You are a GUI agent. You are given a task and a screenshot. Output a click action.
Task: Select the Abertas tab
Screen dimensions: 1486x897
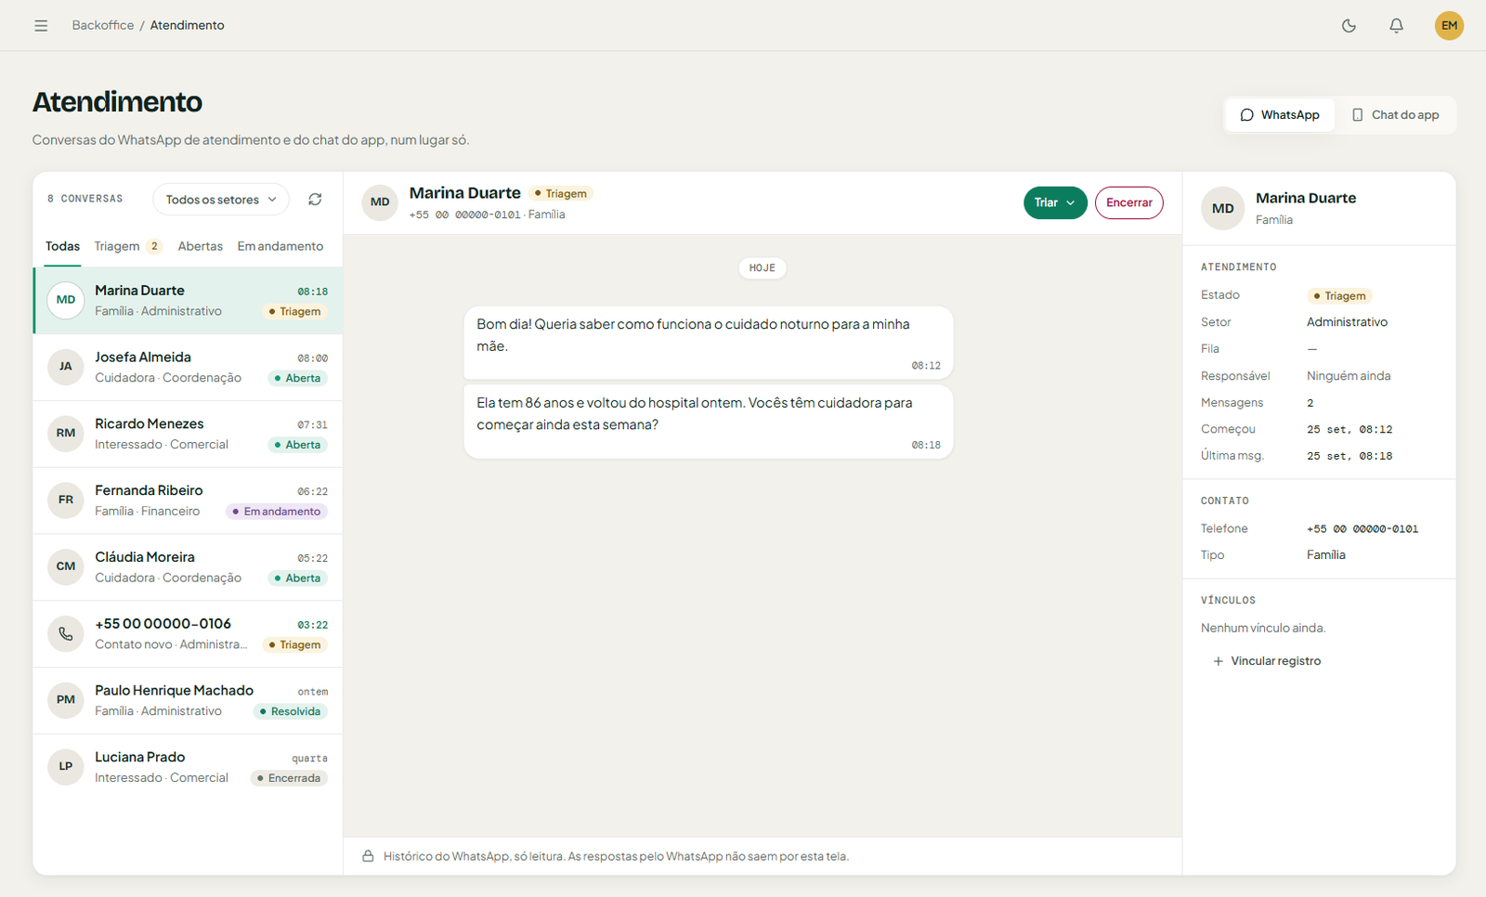click(201, 247)
